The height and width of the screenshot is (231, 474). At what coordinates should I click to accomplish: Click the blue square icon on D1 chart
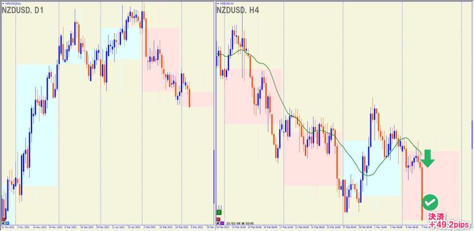(7, 223)
